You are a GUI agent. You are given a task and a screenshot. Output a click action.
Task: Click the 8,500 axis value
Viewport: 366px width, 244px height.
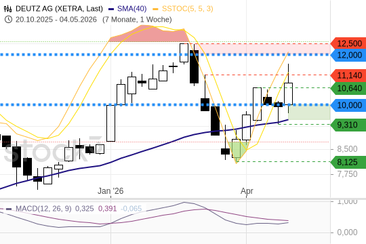tap(347, 149)
